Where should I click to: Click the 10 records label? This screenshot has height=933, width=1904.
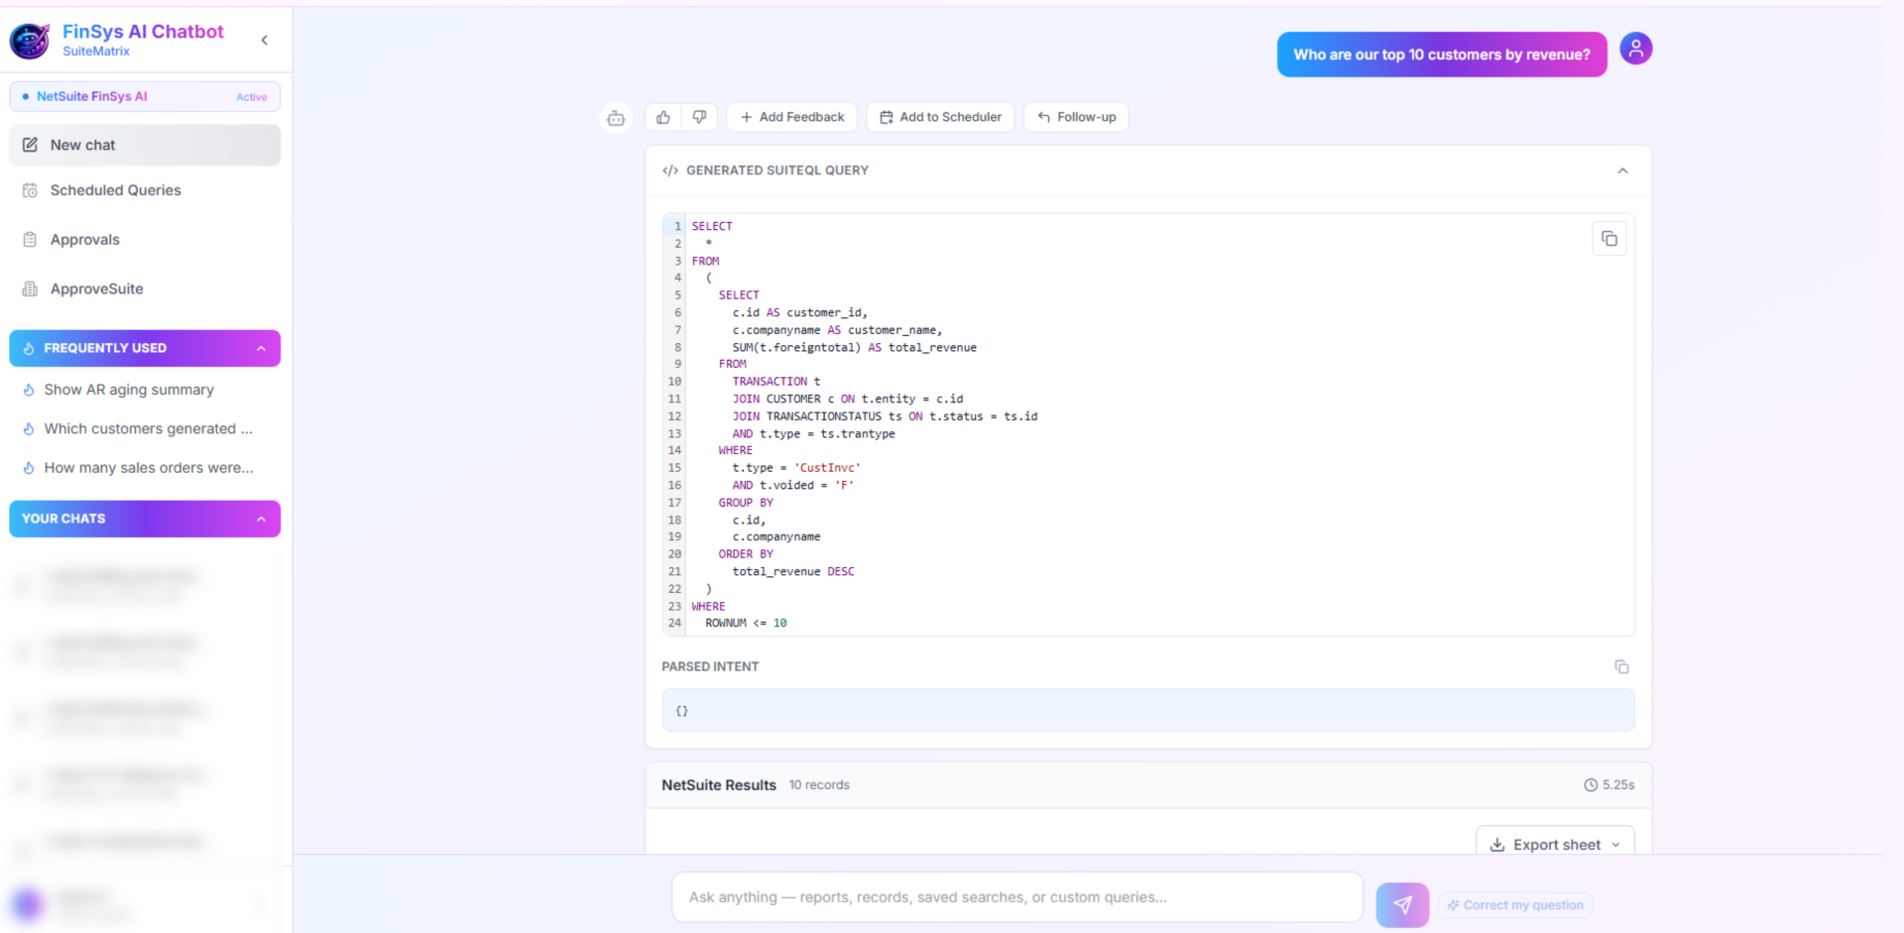tap(819, 785)
